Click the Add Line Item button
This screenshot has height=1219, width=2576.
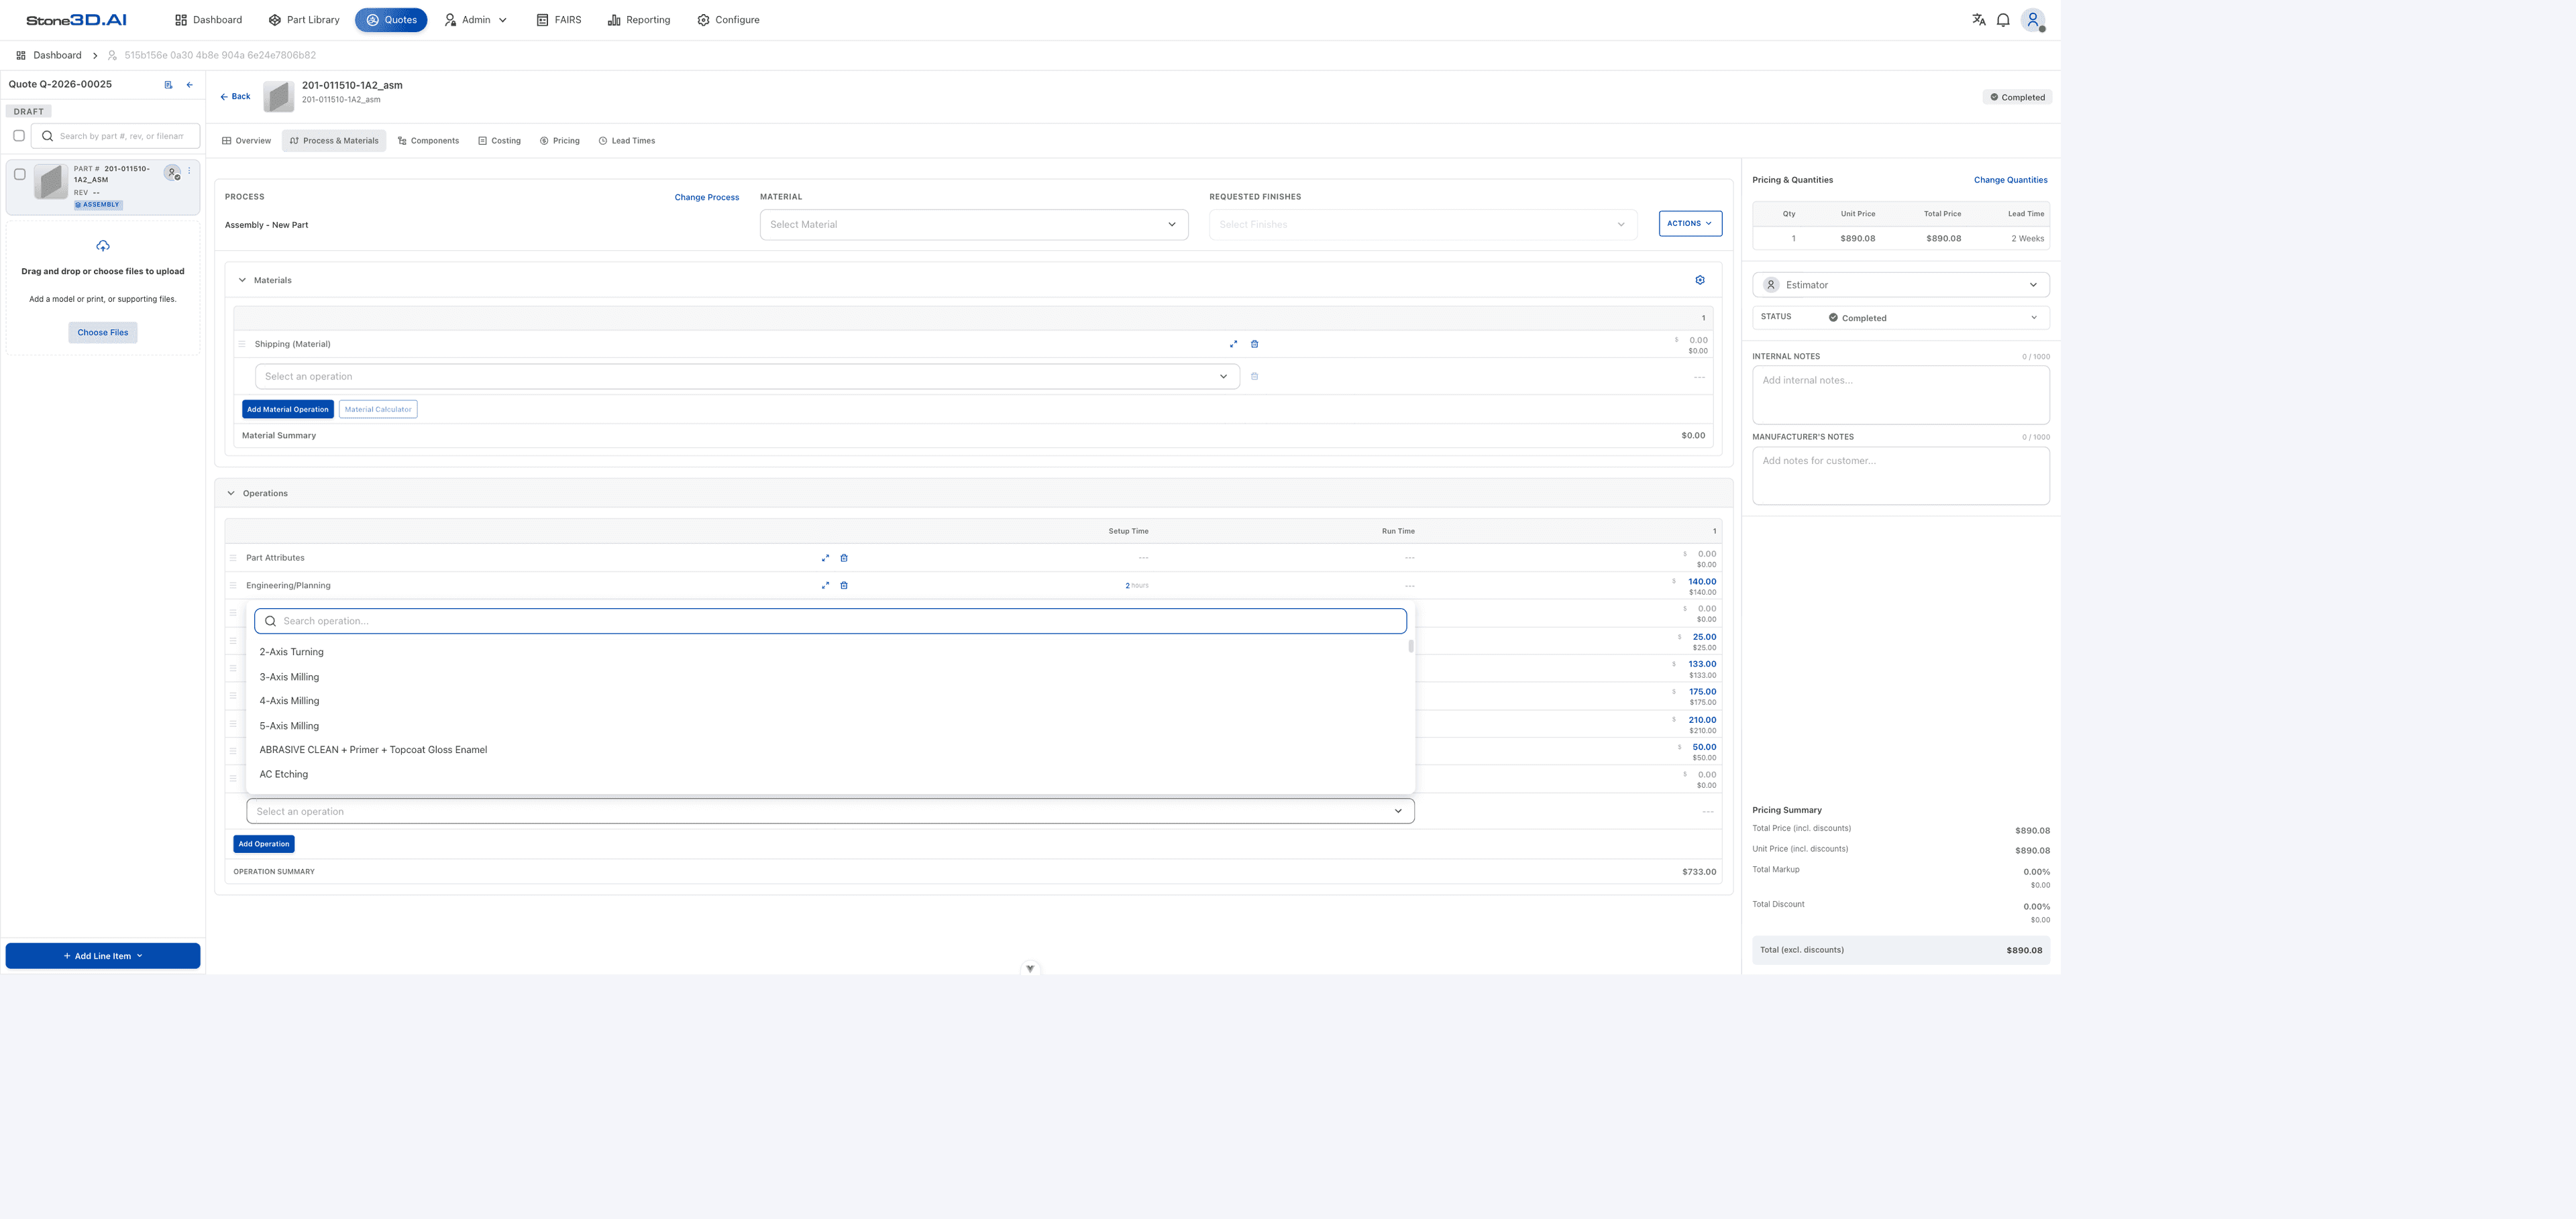[103, 956]
